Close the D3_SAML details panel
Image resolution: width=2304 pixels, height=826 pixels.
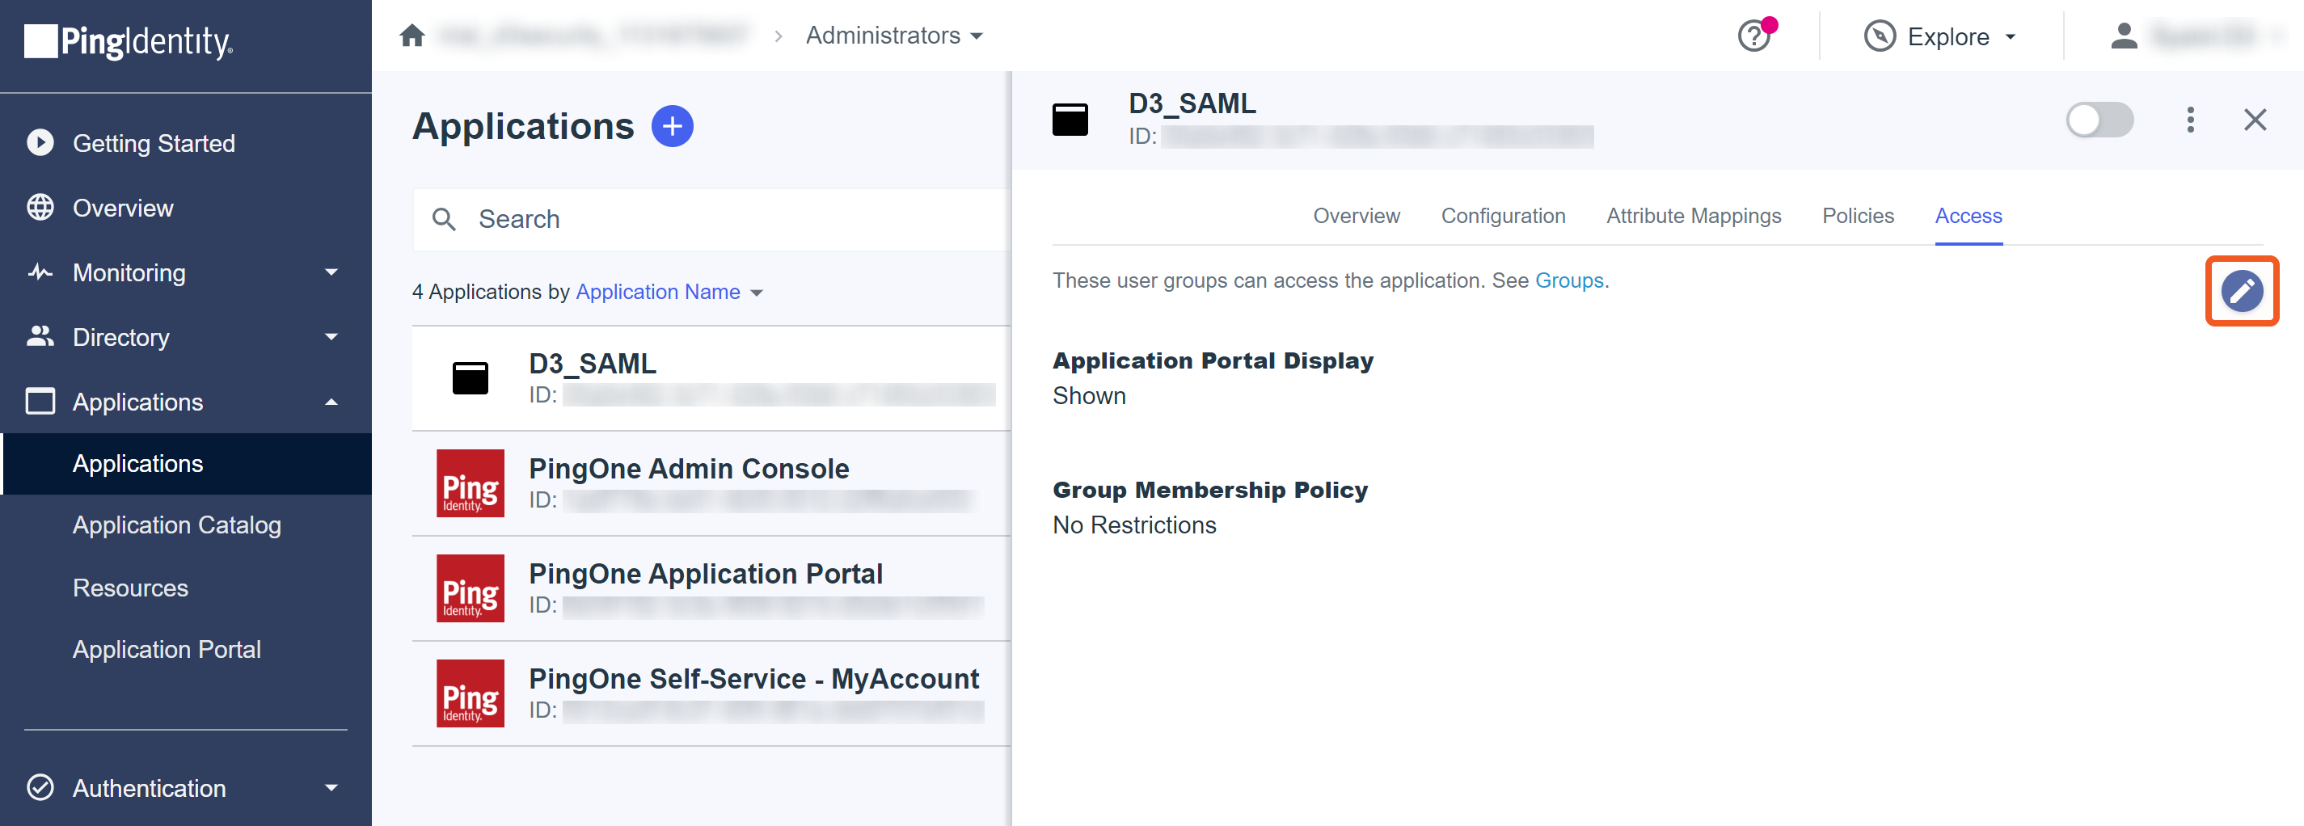tap(2254, 120)
